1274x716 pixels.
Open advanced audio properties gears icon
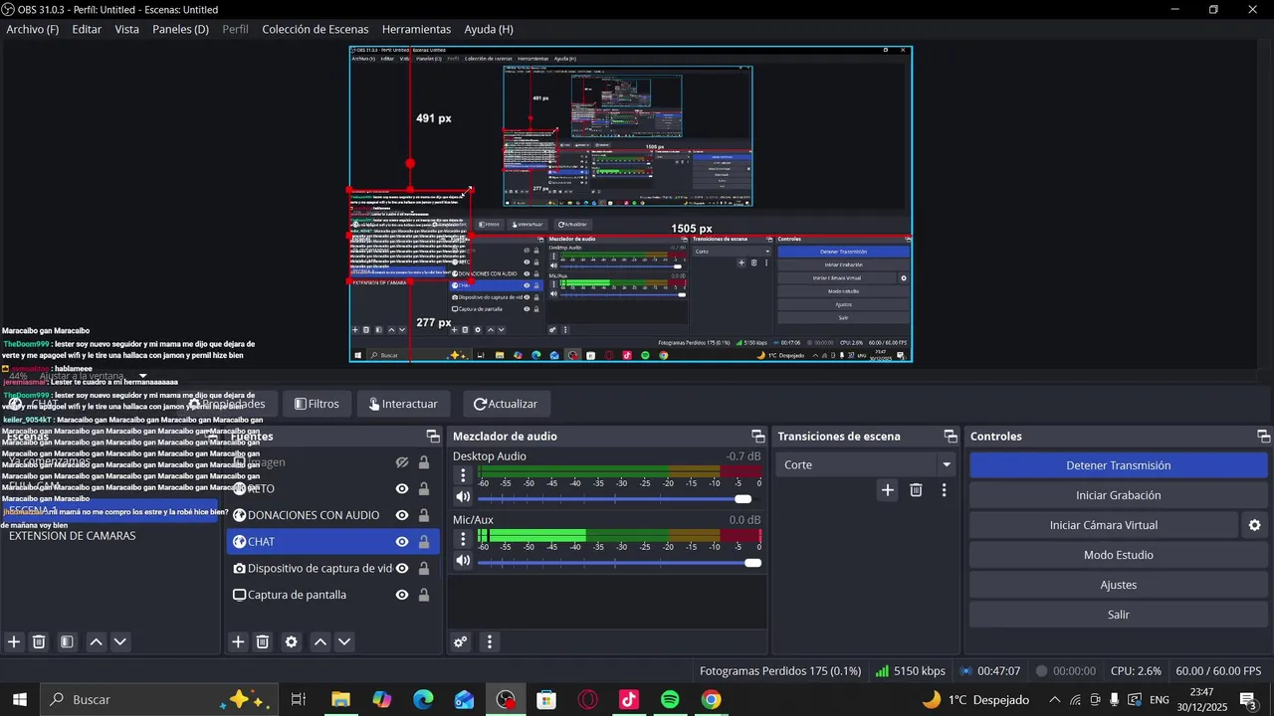(461, 642)
